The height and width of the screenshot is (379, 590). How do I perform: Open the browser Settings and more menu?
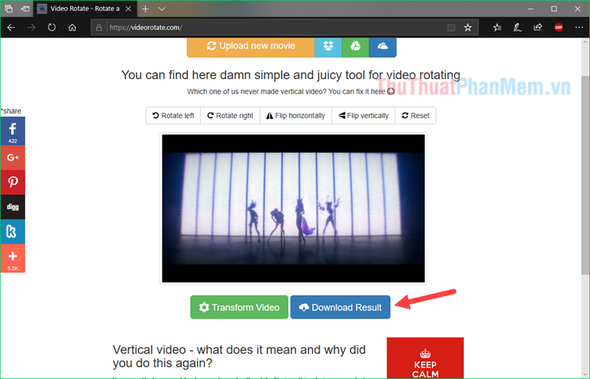(579, 27)
